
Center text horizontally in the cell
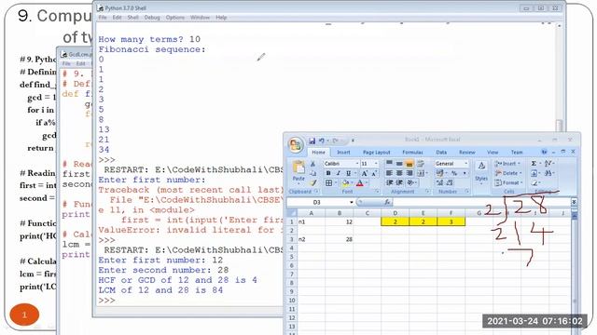399,173
